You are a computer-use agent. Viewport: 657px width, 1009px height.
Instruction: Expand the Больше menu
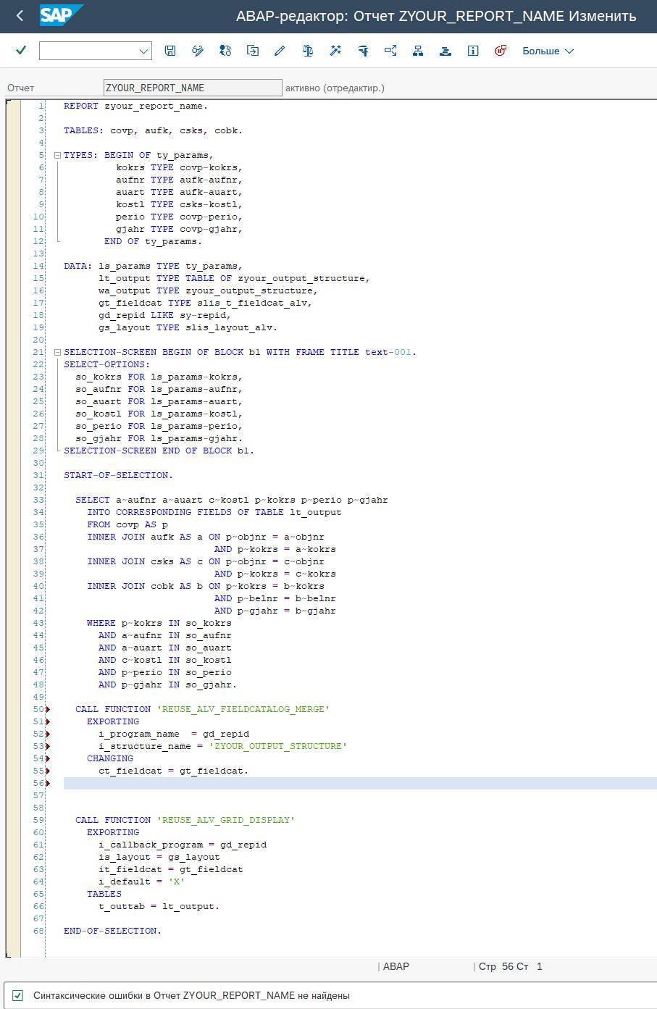coord(548,51)
